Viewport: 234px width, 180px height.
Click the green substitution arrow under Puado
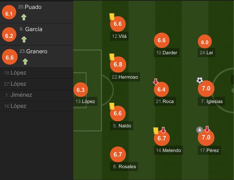click(x=24, y=17)
